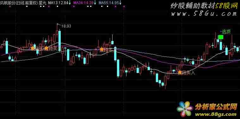Click the green 逃顶 signal square

[x=221, y=37]
